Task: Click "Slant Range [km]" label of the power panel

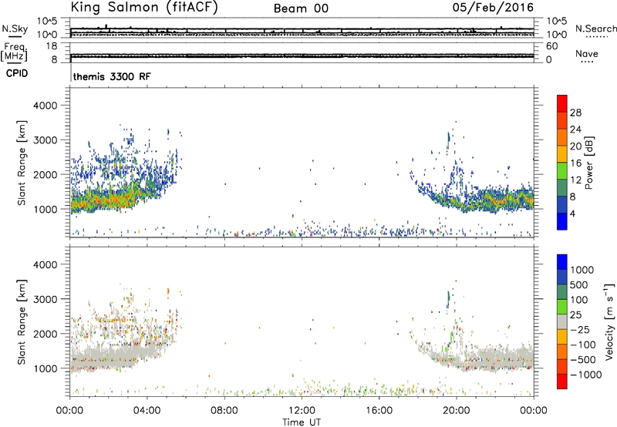Action: click(x=22, y=163)
